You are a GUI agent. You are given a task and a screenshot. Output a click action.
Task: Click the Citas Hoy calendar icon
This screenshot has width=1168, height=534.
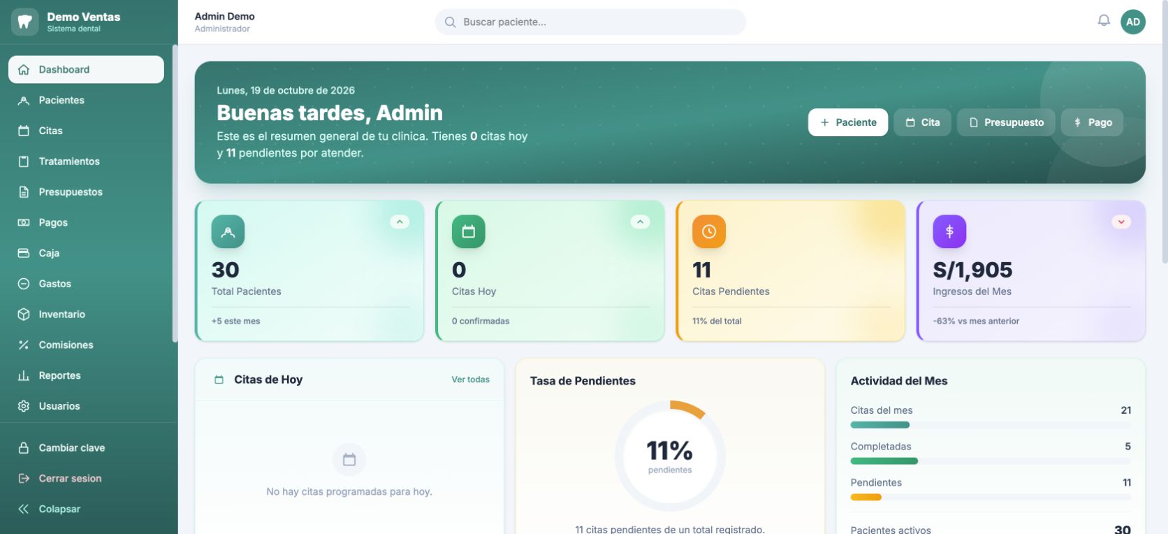(x=468, y=231)
